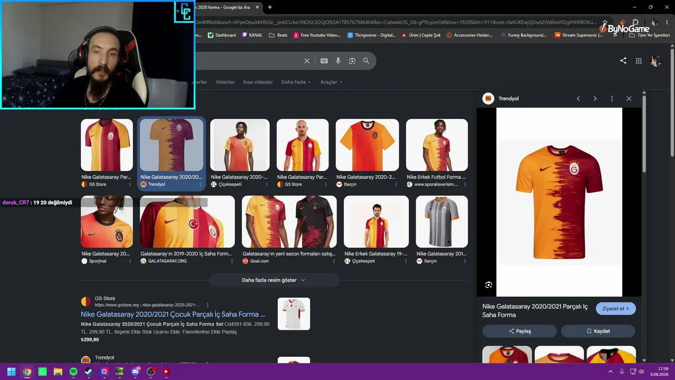The width and height of the screenshot is (675, 380).
Task: Click the Ziyaret et button
Action: 616,309
